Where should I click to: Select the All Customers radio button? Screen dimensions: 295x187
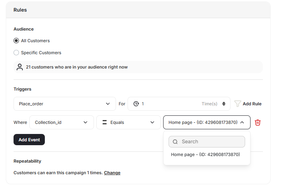(x=16, y=41)
